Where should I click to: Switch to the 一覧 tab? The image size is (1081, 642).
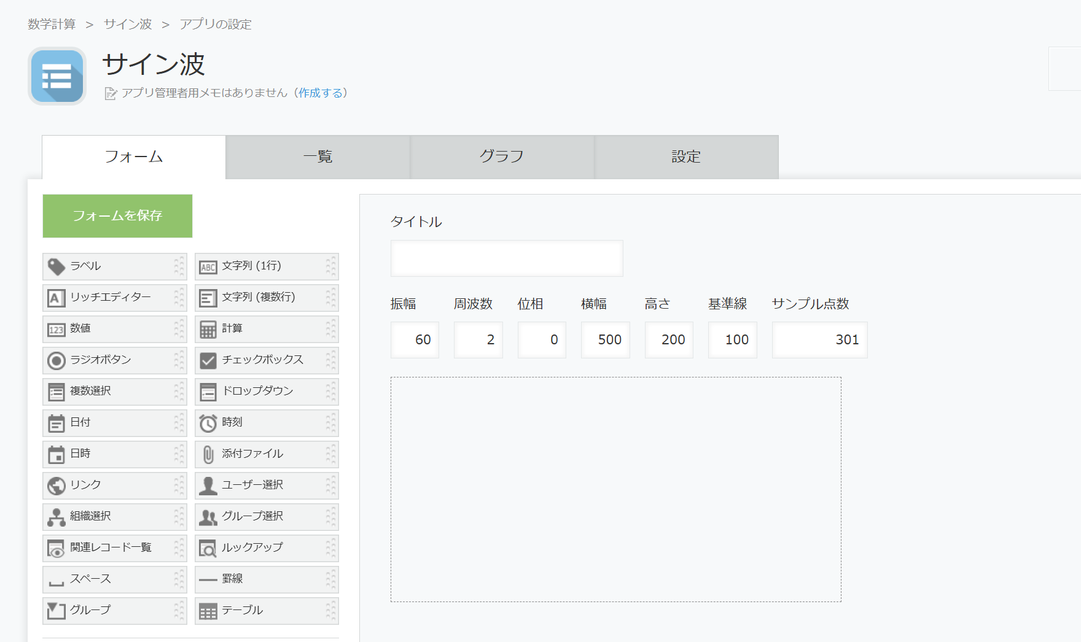point(318,157)
